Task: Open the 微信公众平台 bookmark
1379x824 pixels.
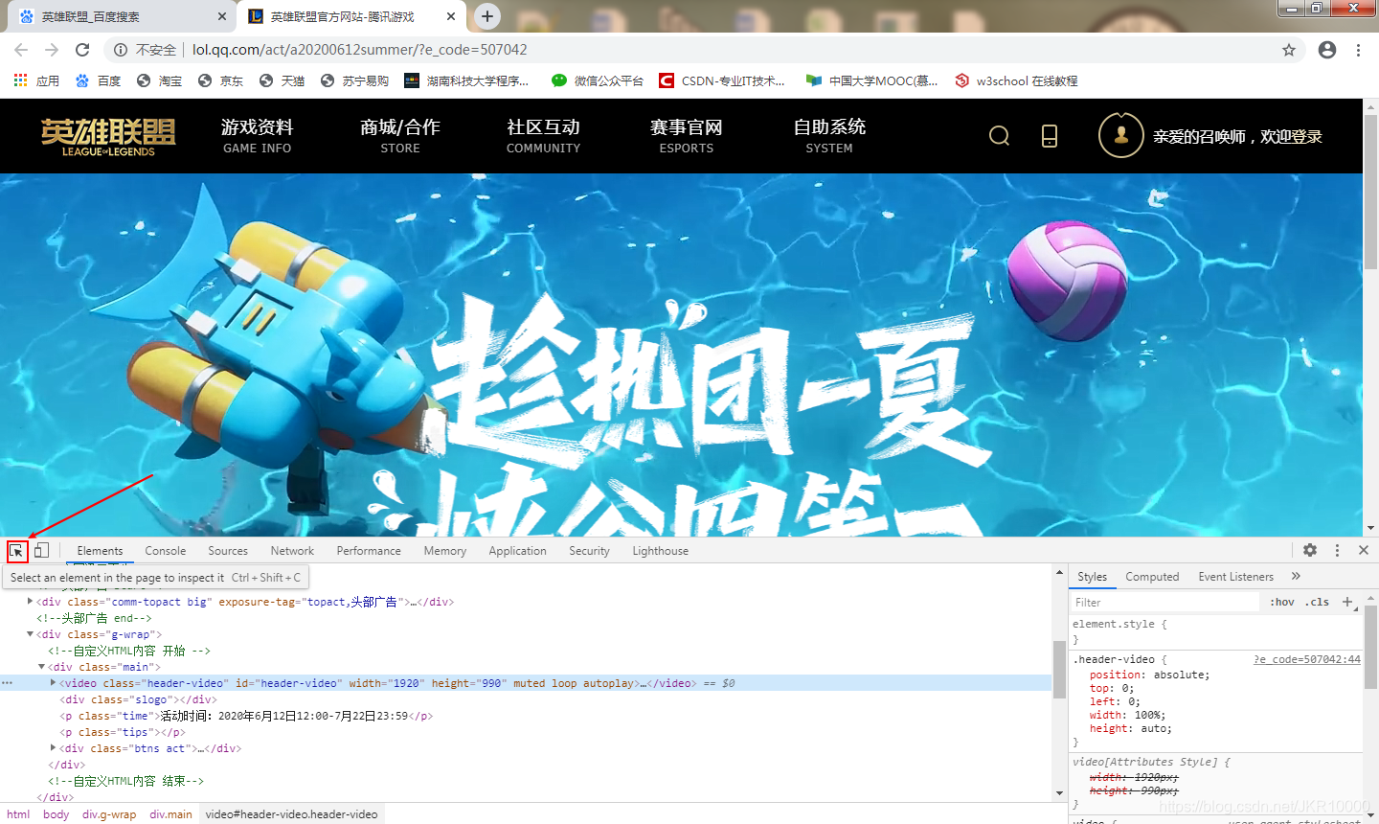Action: (598, 80)
